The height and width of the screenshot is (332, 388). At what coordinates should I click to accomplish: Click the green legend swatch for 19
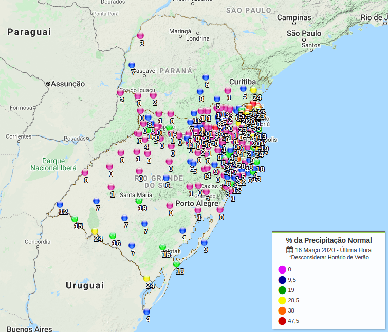282,290
